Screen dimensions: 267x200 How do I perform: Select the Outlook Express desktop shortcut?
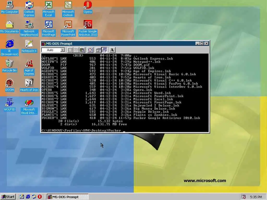pos(29,9)
